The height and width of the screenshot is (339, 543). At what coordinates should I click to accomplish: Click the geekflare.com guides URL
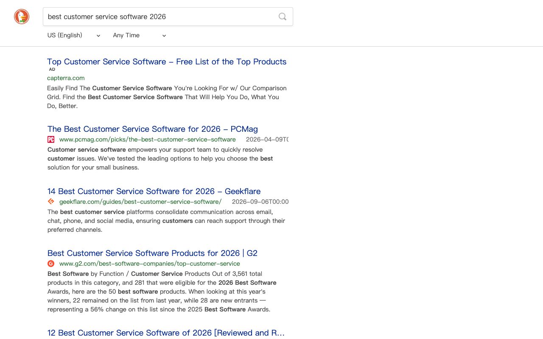[140, 202]
